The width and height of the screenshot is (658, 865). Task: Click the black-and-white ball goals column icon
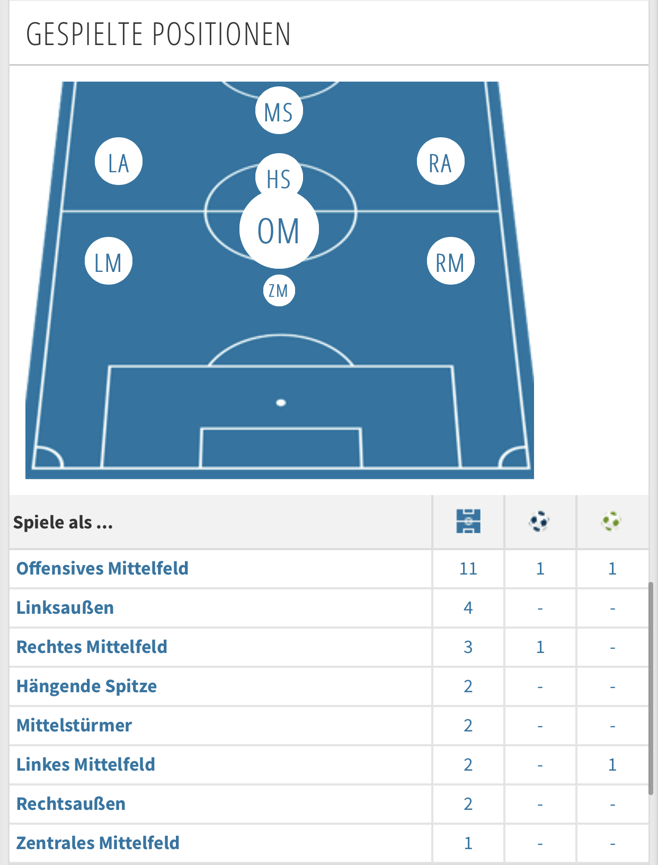(x=539, y=522)
